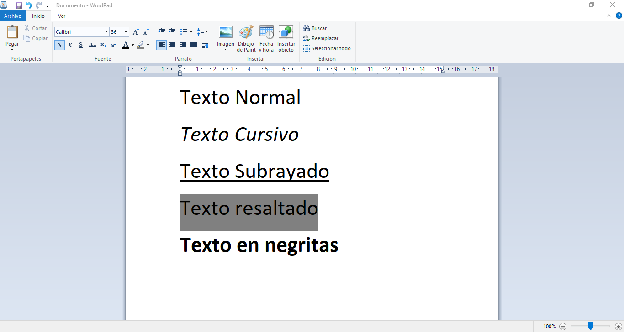Viewport: 624px width, 332px height.
Task: Click the Calibri font name field
Action: click(x=79, y=32)
